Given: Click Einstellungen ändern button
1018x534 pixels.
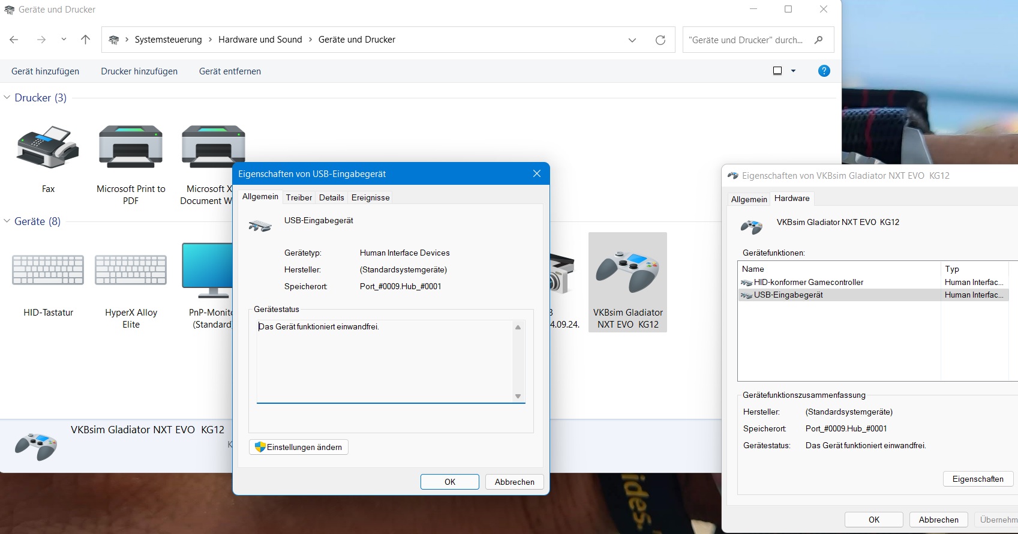Looking at the screenshot, I should tap(299, 447).
